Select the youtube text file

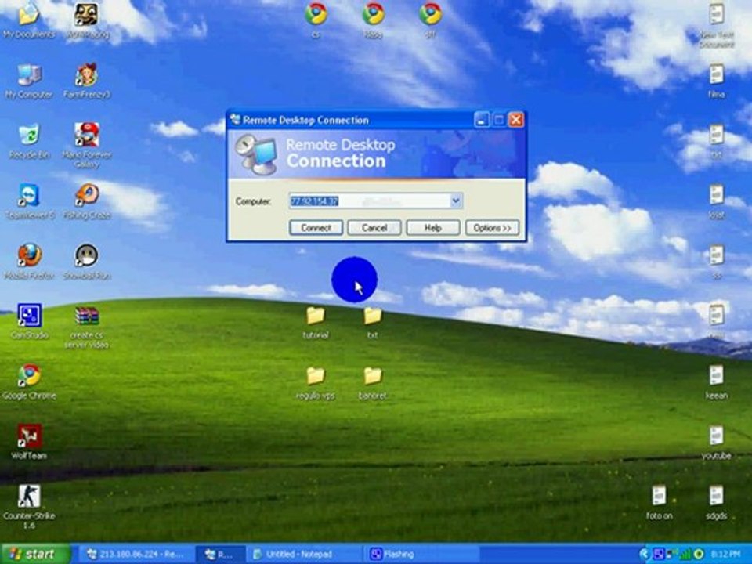pos(717,442)
